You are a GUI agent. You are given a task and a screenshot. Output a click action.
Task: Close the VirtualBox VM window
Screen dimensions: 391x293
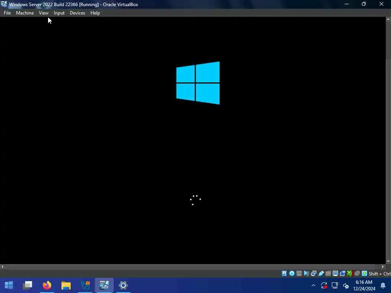[381, 4]
